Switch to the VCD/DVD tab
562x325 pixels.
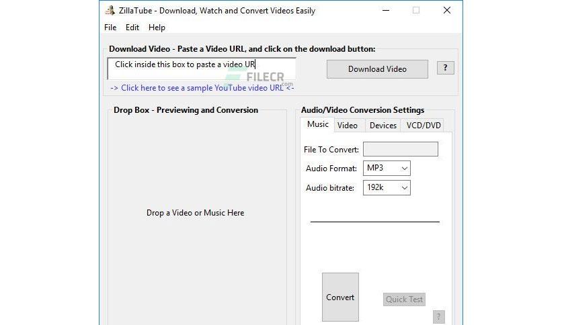(424, 126)
